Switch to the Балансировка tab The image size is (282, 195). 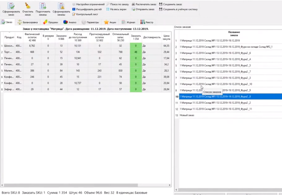pyautogui.click(x=28, y=22)
